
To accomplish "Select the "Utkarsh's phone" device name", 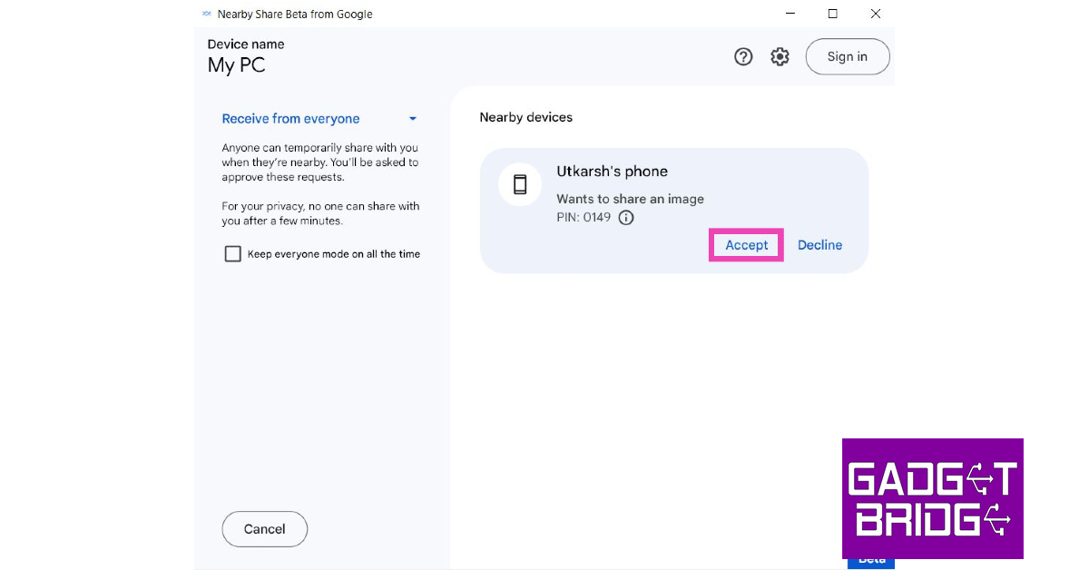I will (612, 172).
